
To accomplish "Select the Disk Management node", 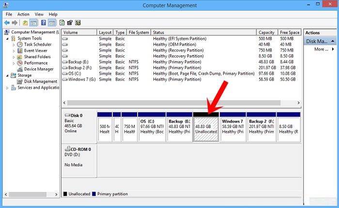I will pos(40,81).
